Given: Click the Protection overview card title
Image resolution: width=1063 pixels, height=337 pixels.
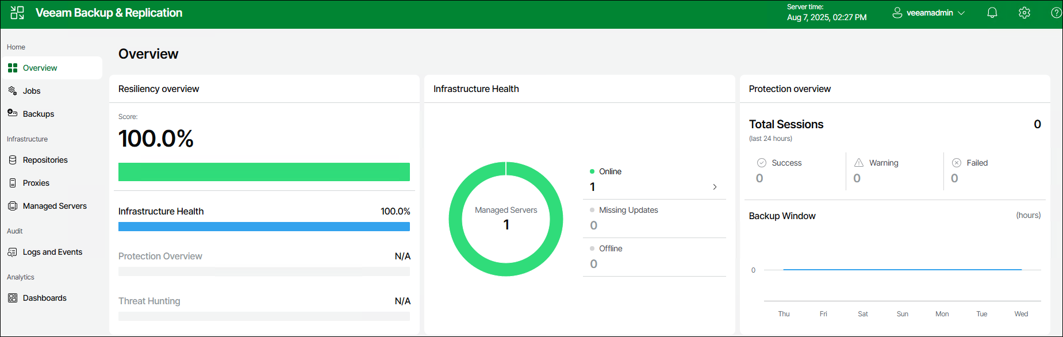Looking at the screenshot, I should click(x=789, y=89).
